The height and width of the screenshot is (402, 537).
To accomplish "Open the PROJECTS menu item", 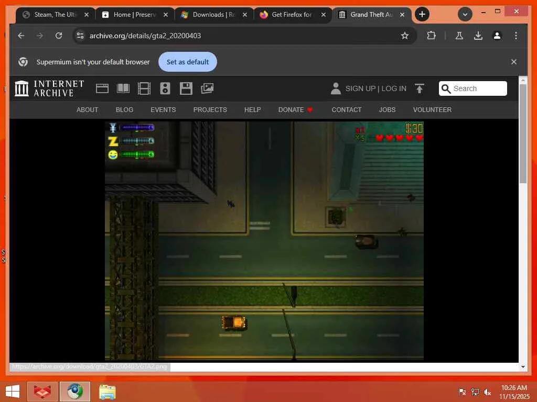I will pyautogui.click(x=210, y=110).
